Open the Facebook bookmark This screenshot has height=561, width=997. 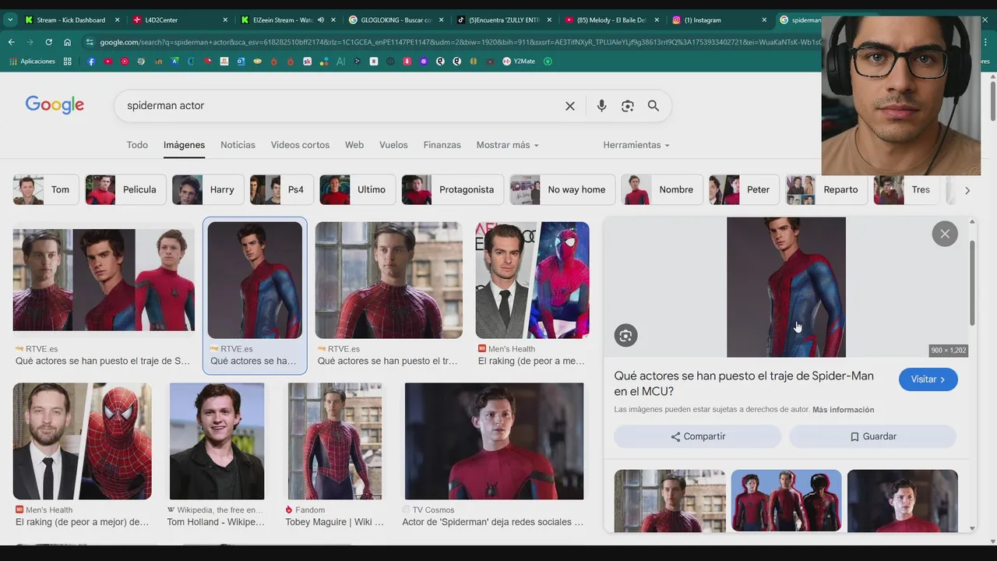click(x=91, y=61)
